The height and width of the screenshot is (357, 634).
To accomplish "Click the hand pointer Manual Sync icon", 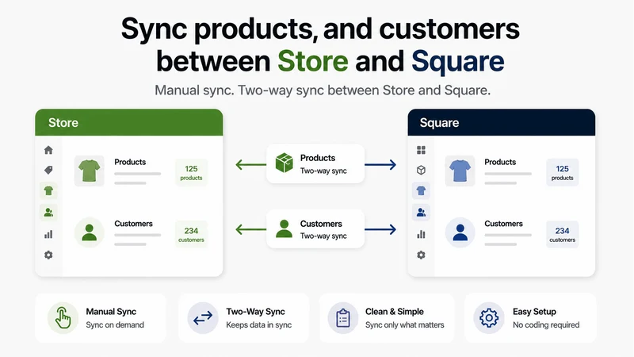I will (63, 318).
